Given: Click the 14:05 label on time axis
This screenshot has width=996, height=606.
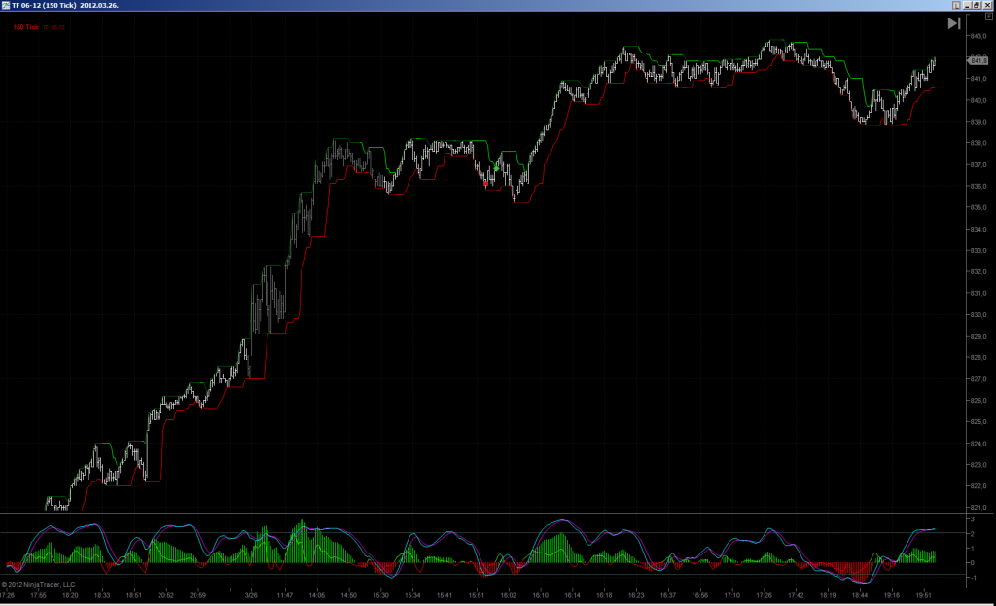Looking at the screenshot, I should [x=316, y=596].
